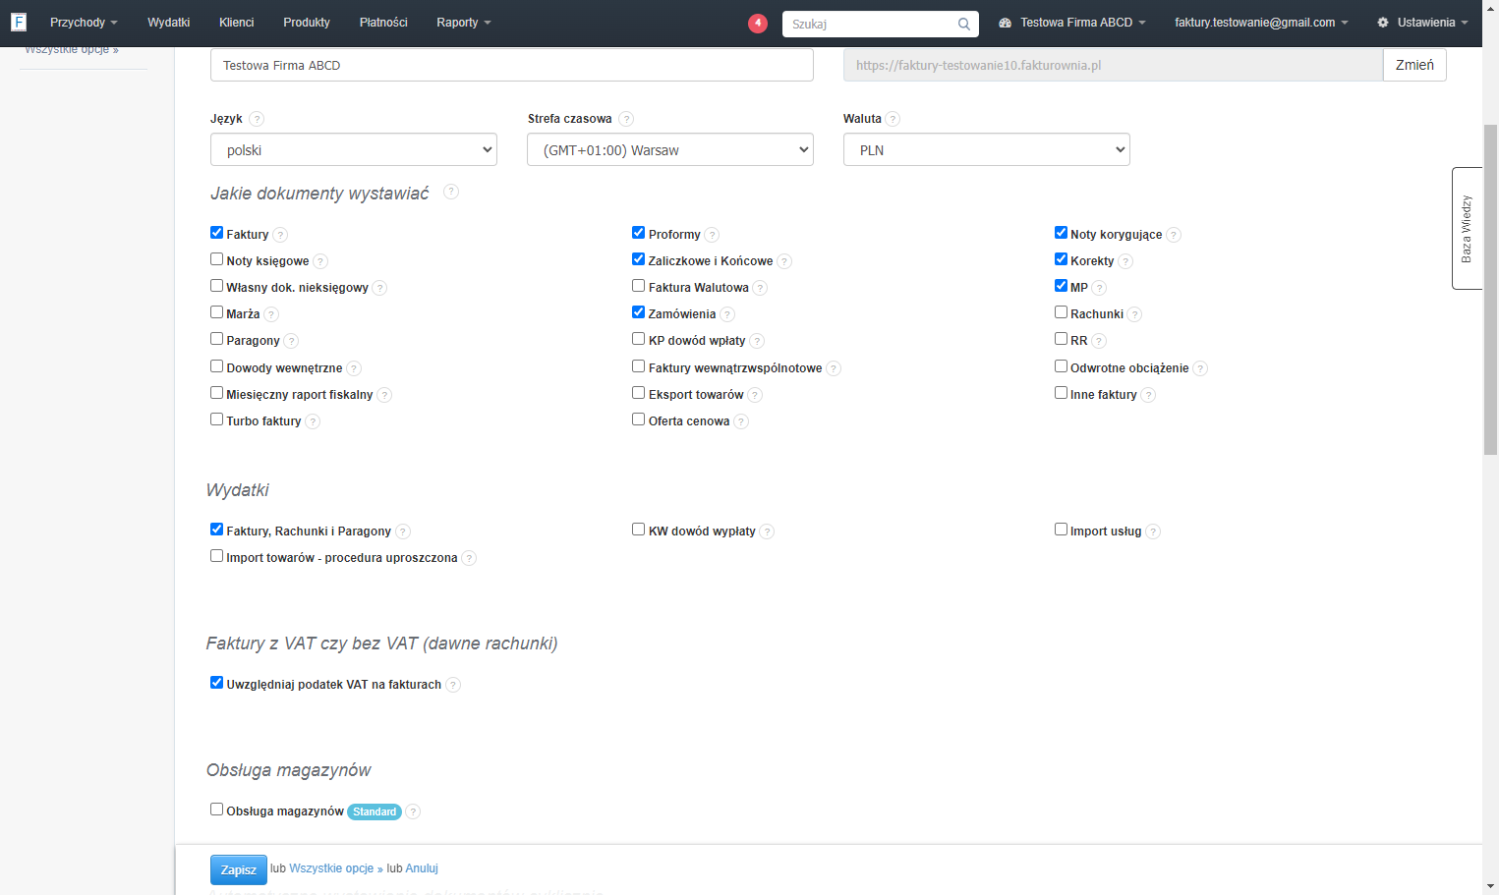The height and width of the screenshot is (895, 1499).
Task: Toggle Uwzględniaj podatek VAT na fakturach
Action: [216, 683]
